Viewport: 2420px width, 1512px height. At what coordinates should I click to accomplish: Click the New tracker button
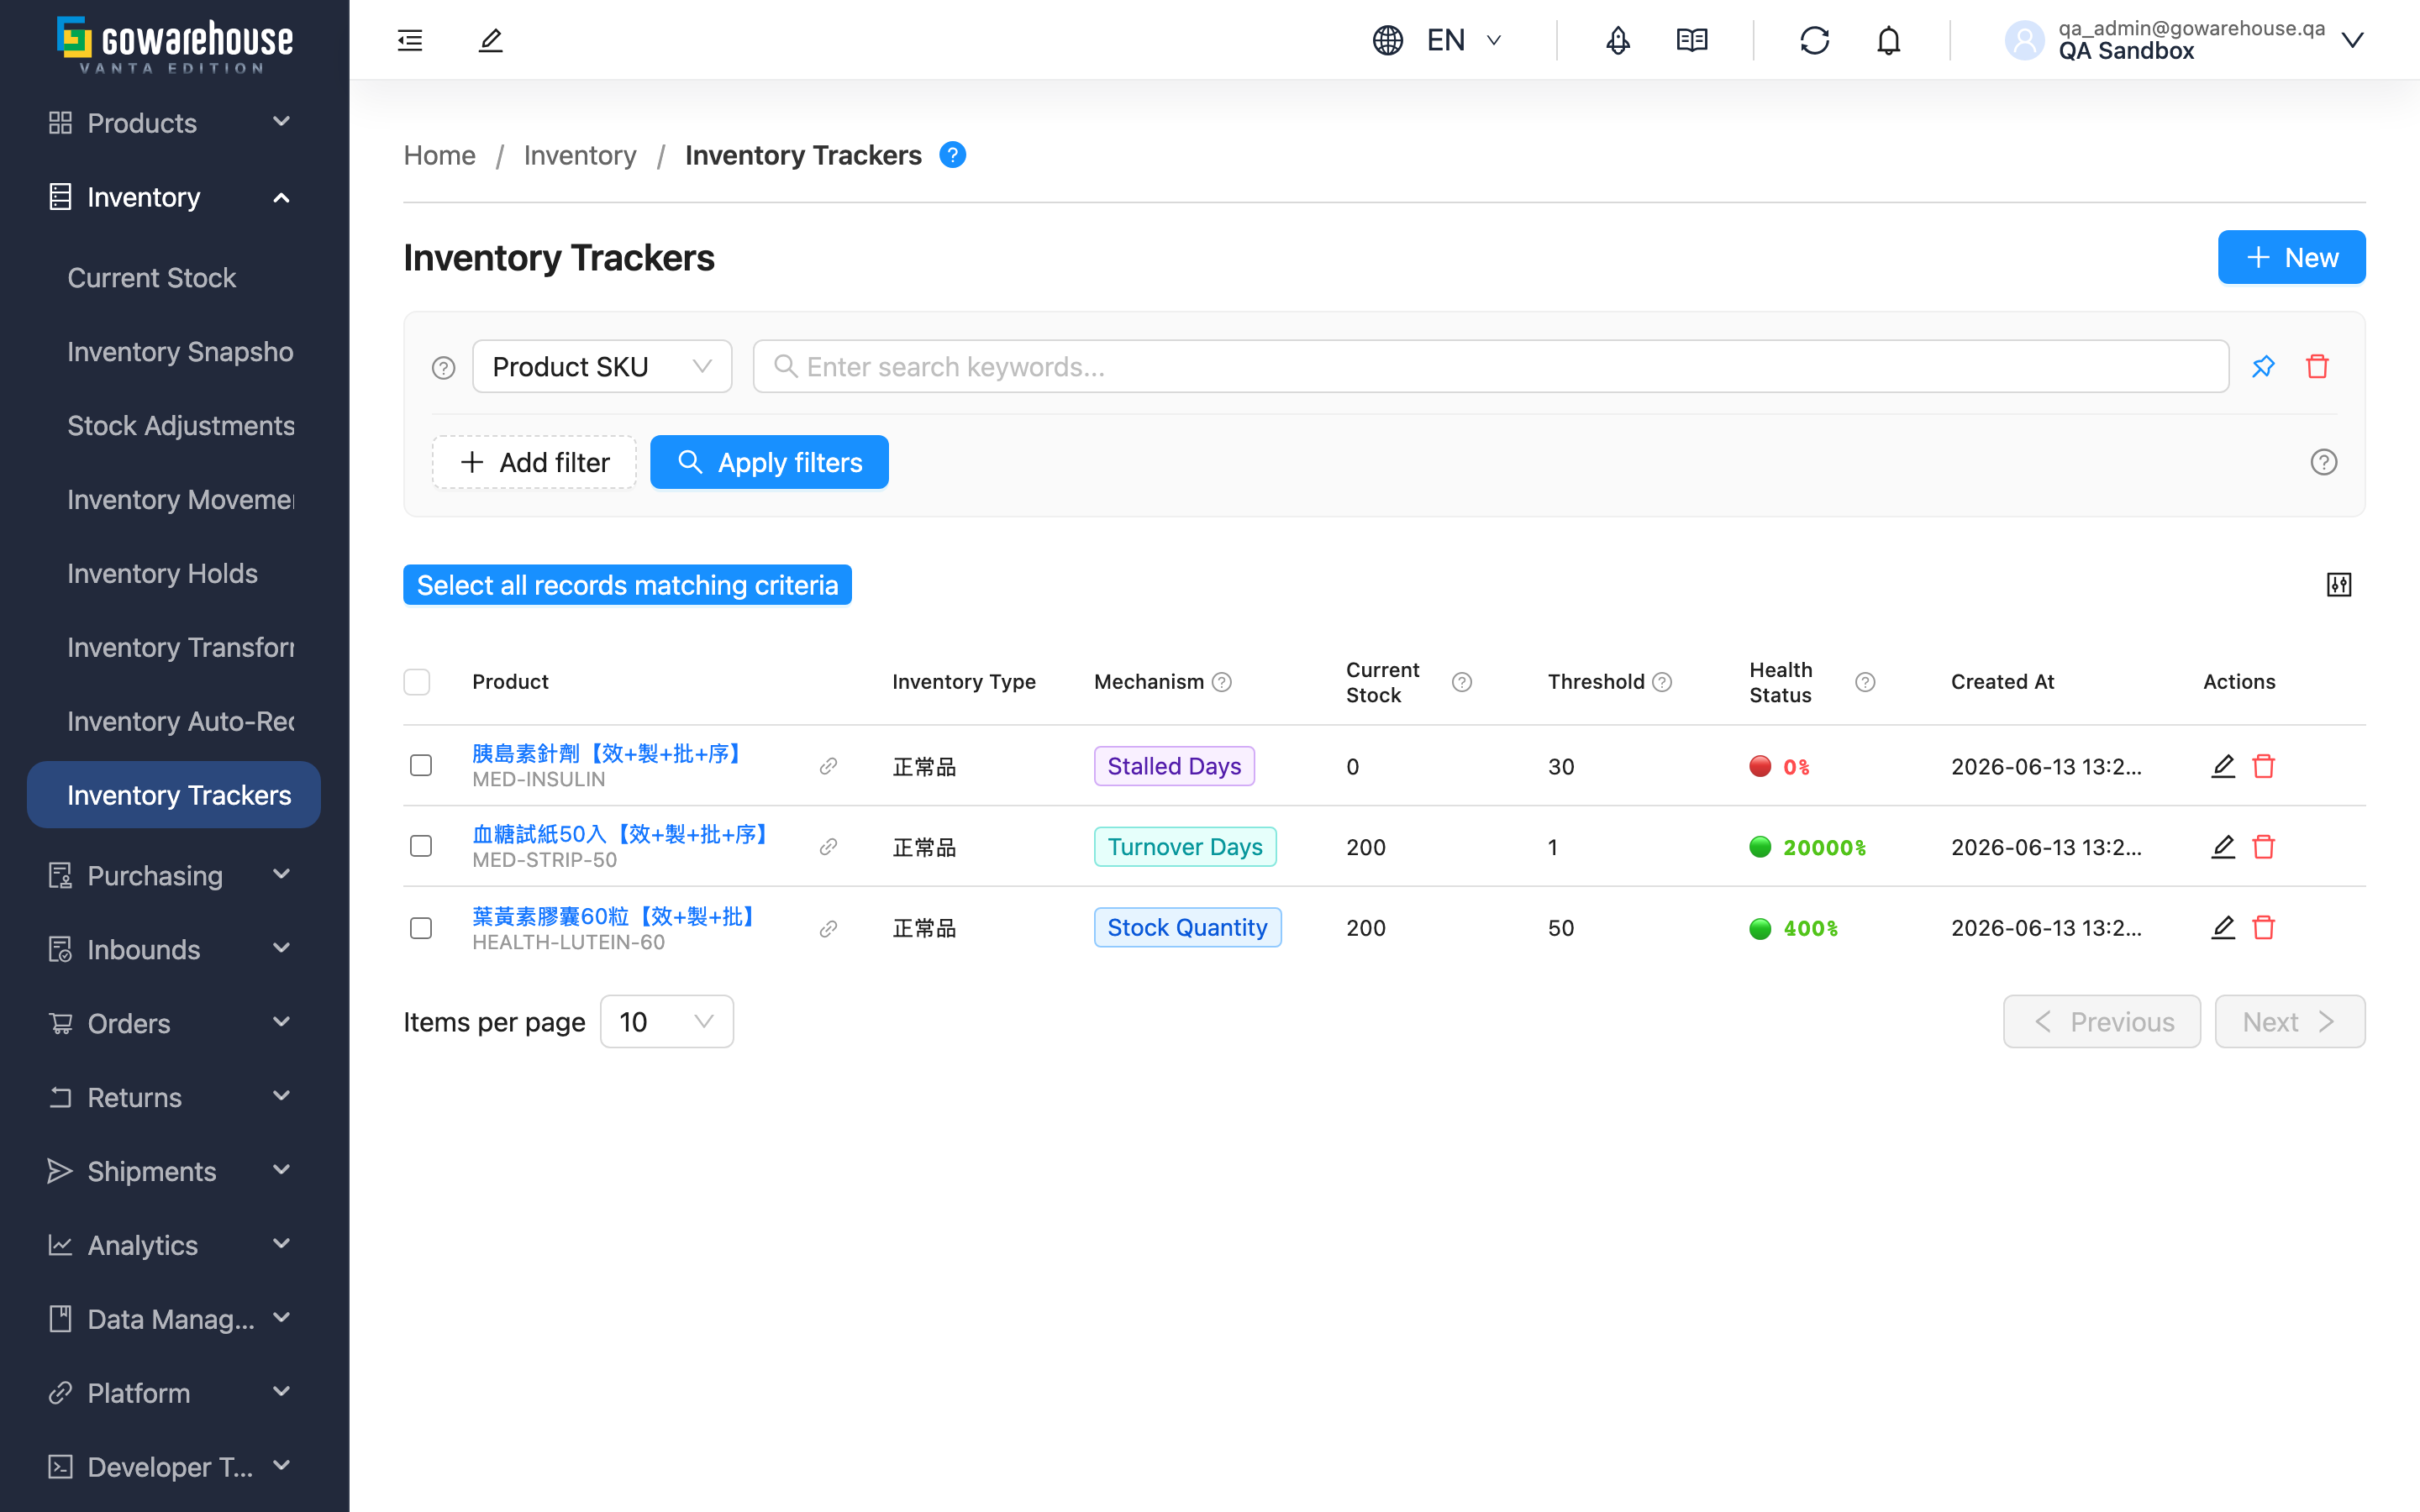point(2291,257)
